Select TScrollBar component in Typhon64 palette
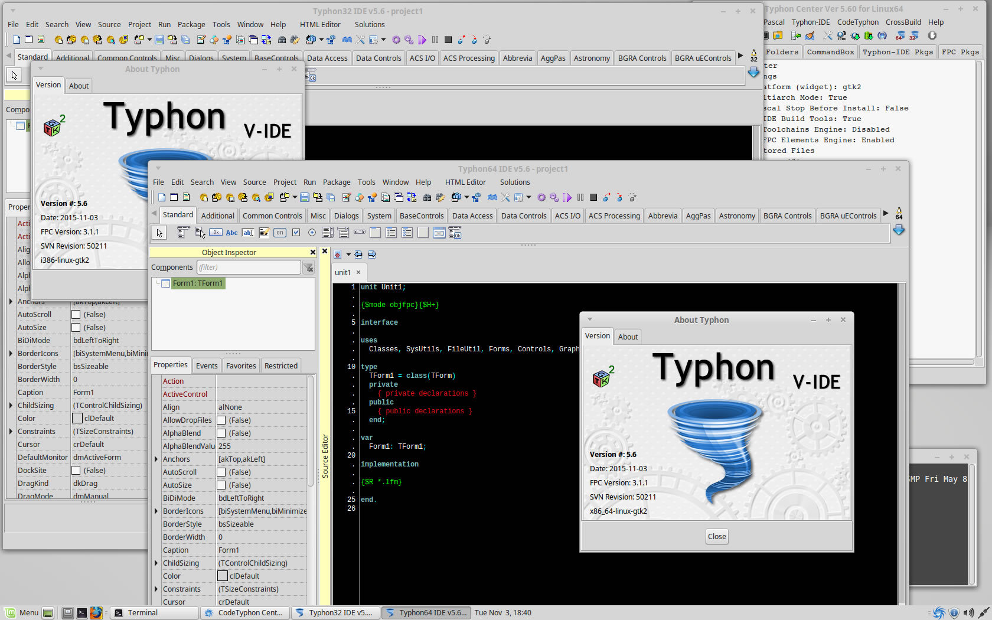992x620 pixels. [360, 233]
